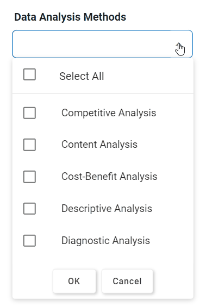Click the Select All text label
The width and height of the screenshot is (206, 306).
[82, 76]
